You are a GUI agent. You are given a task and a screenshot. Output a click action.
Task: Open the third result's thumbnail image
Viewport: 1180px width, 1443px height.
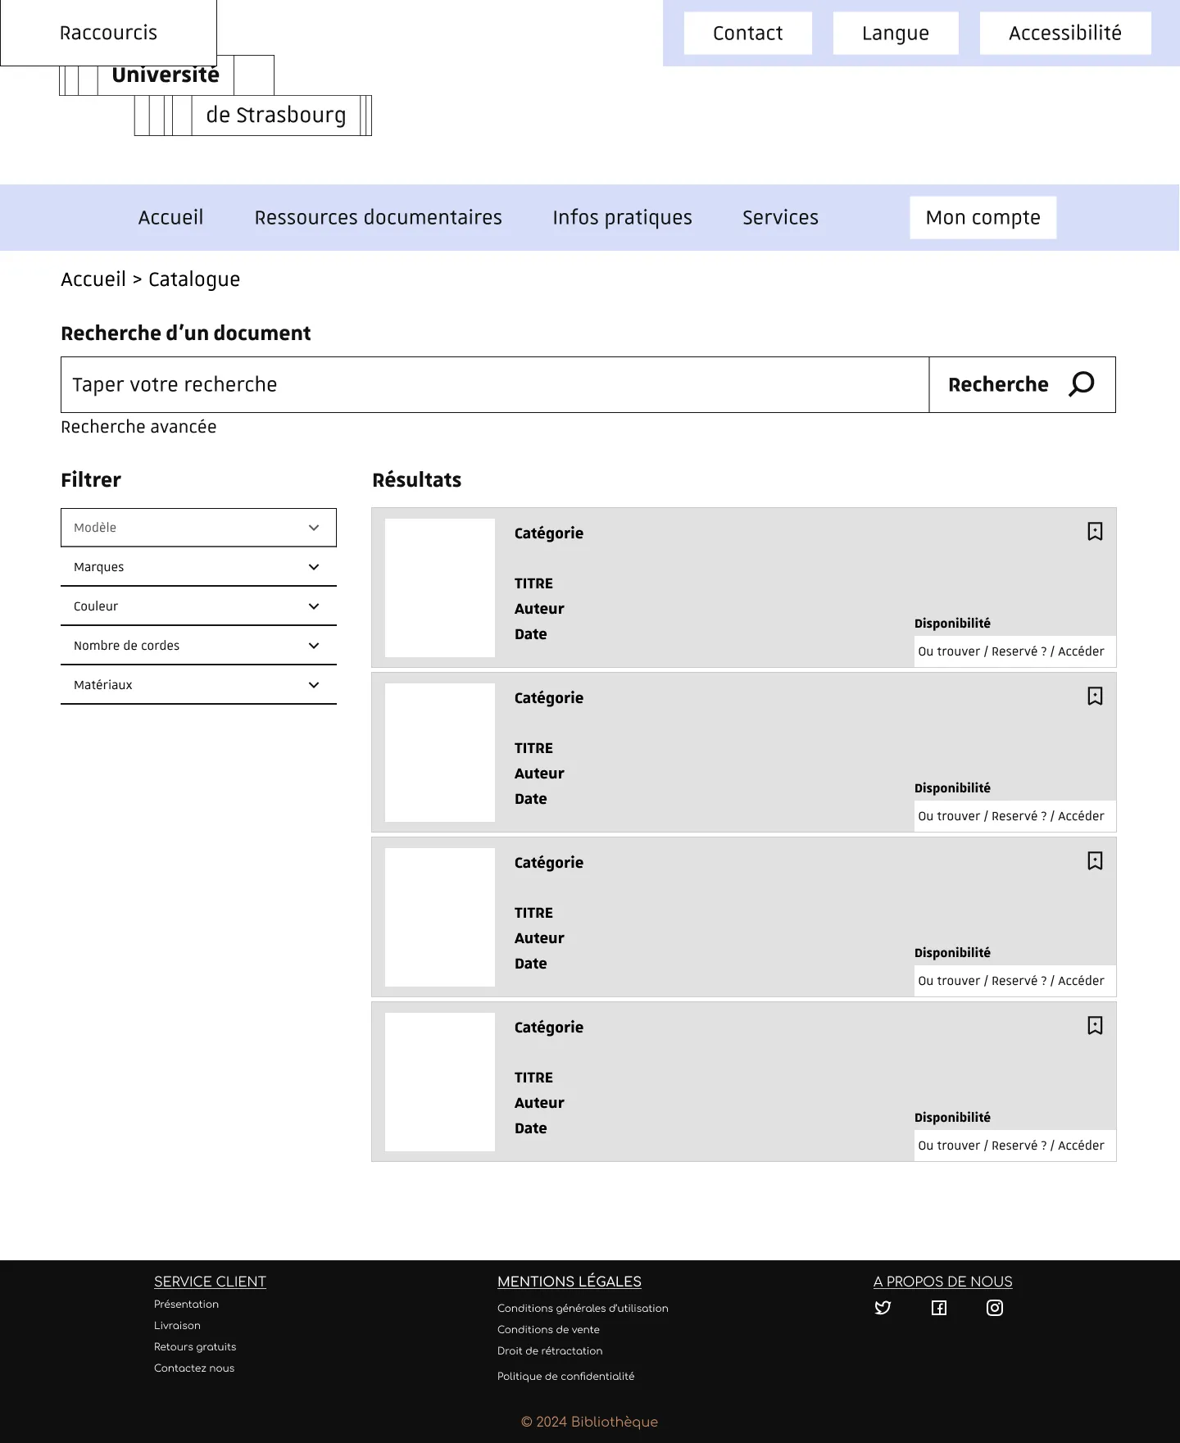point(440,917)
